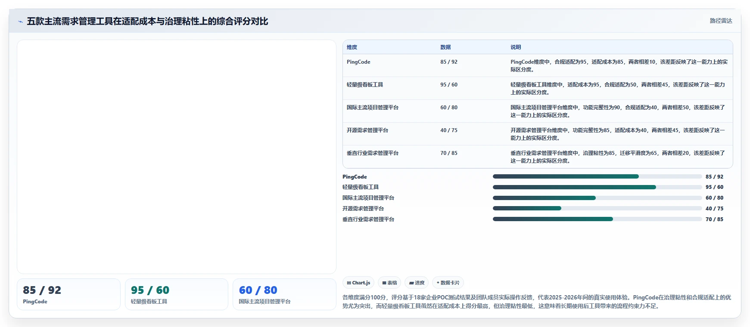Click the 维度 column header
Viewport: 750px width, 327px height.
(x=352, y=47)
